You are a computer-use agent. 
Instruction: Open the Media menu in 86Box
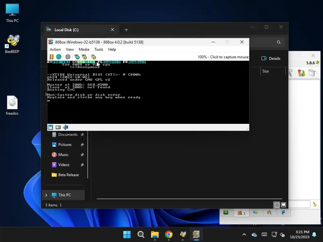(x=84, y=49)
